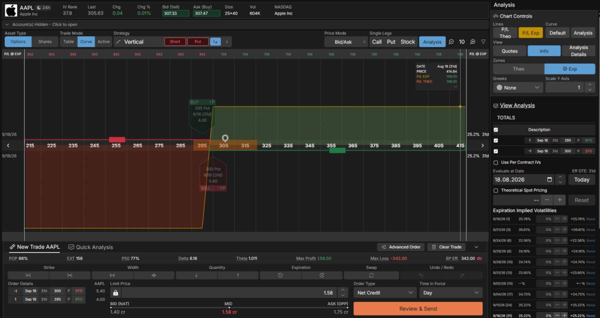Redo trade change
Screen dimensions: 600x318
(x=462, y=275)
